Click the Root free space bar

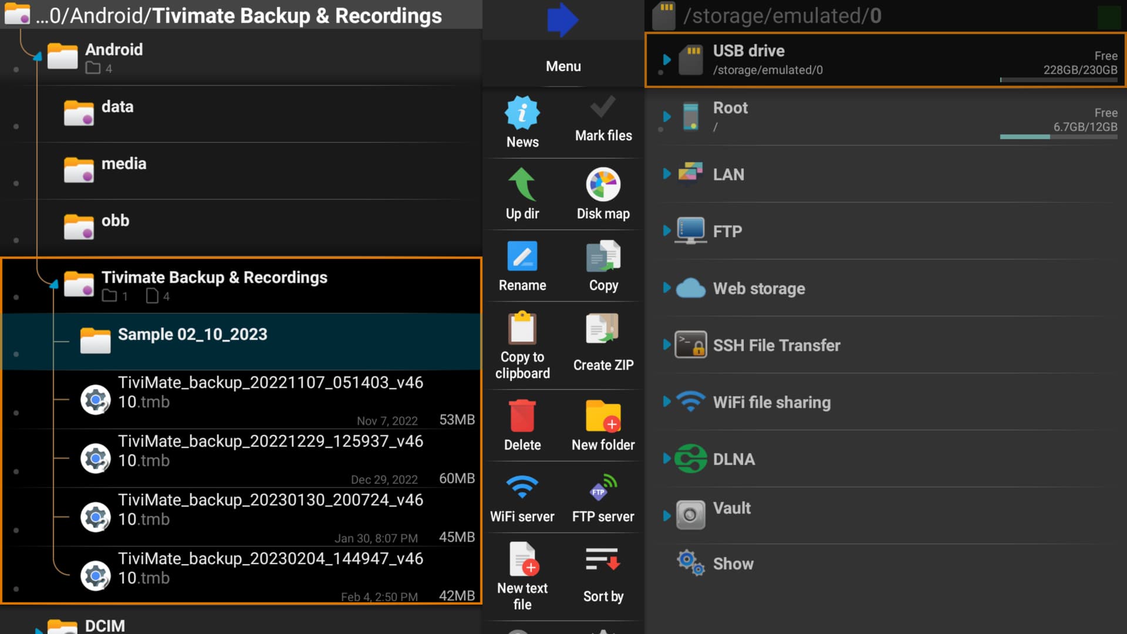pyautogui.click(x=1059, y=137)
